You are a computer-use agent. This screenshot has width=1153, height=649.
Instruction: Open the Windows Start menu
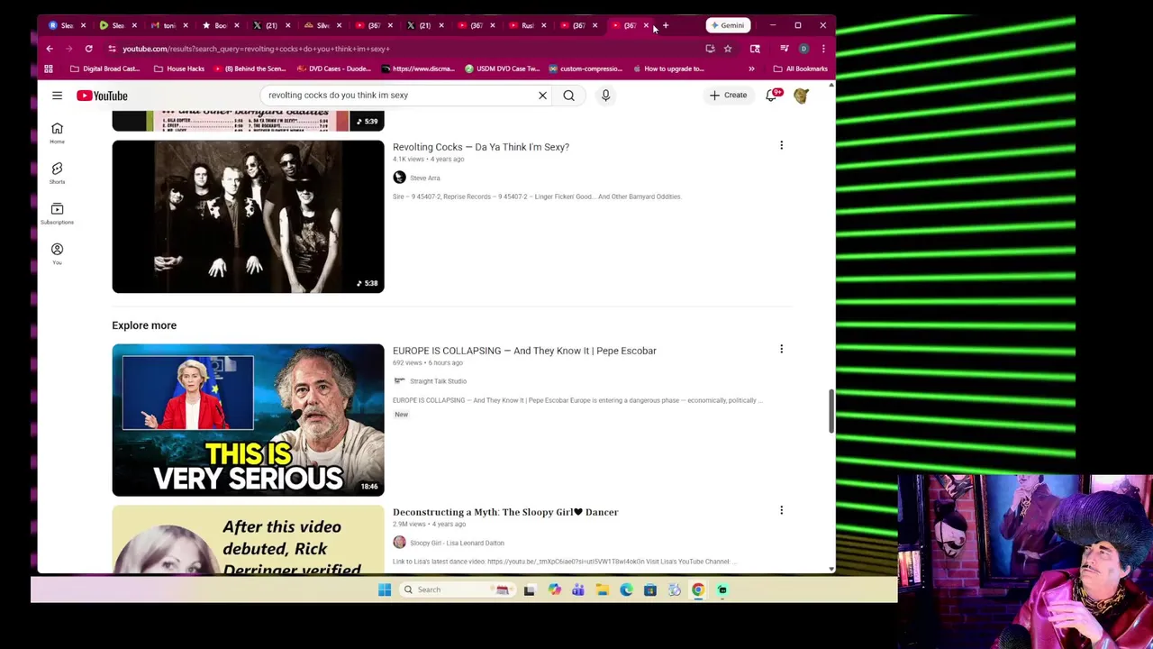pos(385,590)
